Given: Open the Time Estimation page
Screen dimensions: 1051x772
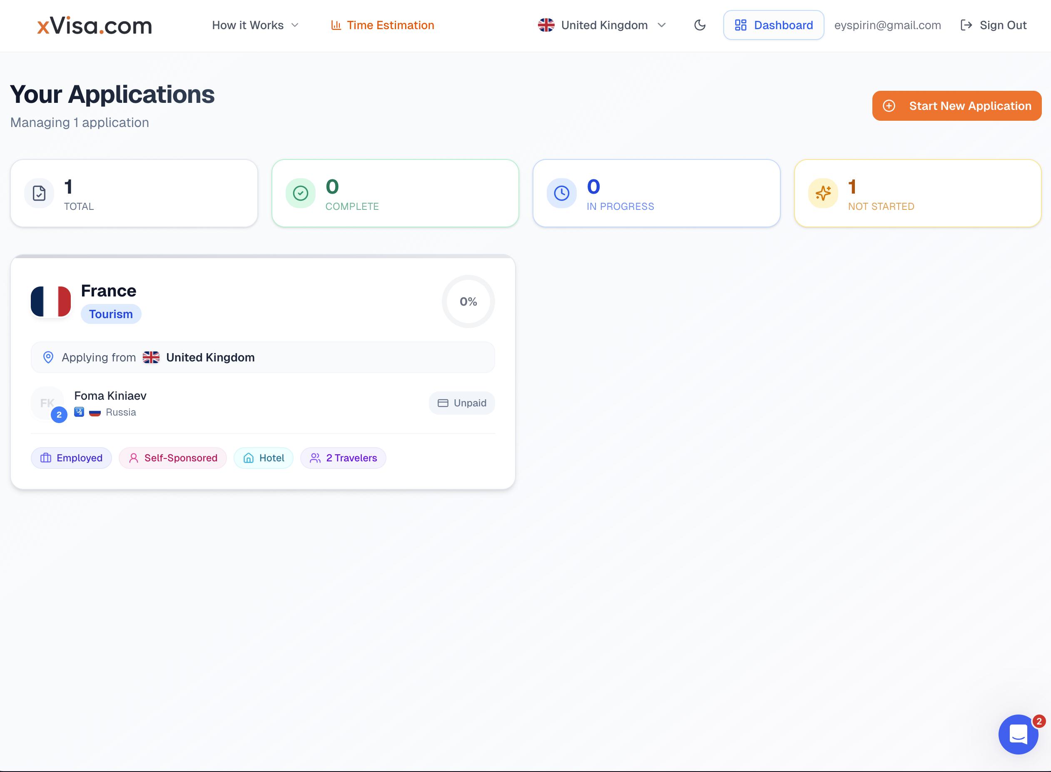Looking at the screenshot, I should coord(382,25).
